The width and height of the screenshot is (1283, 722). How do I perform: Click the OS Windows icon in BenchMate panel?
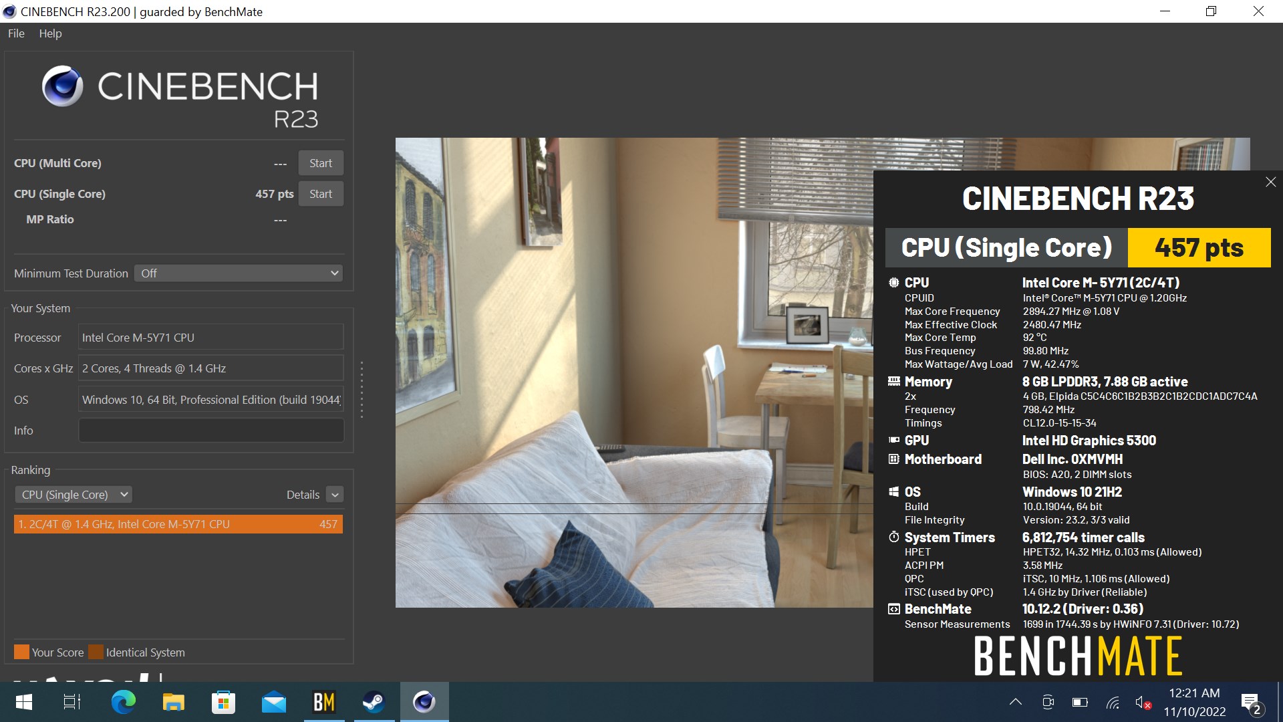(x=893, y=492)
